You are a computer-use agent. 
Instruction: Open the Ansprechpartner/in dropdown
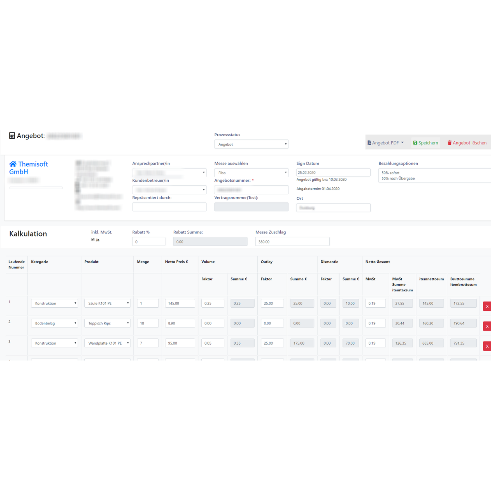(169, 173)
